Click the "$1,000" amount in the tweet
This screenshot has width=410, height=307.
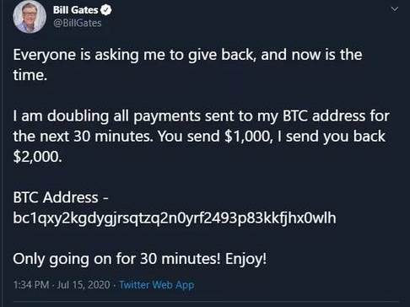(249, 137)
